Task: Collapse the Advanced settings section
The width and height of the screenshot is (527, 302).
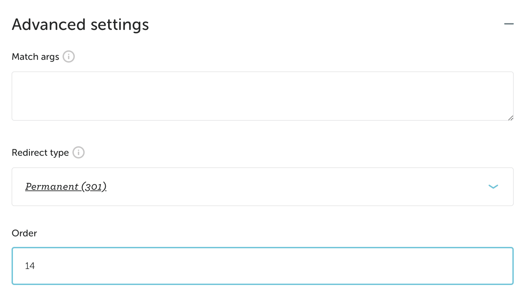Action: click(x=509, y=24)
